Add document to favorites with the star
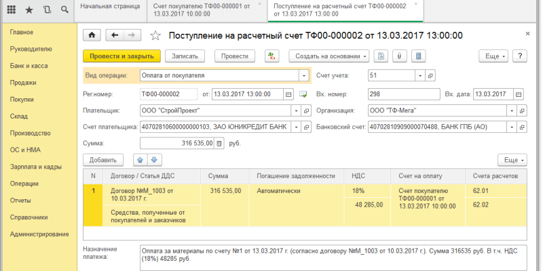543x271 pixels. pyautogui.click(x=155, y=35)
